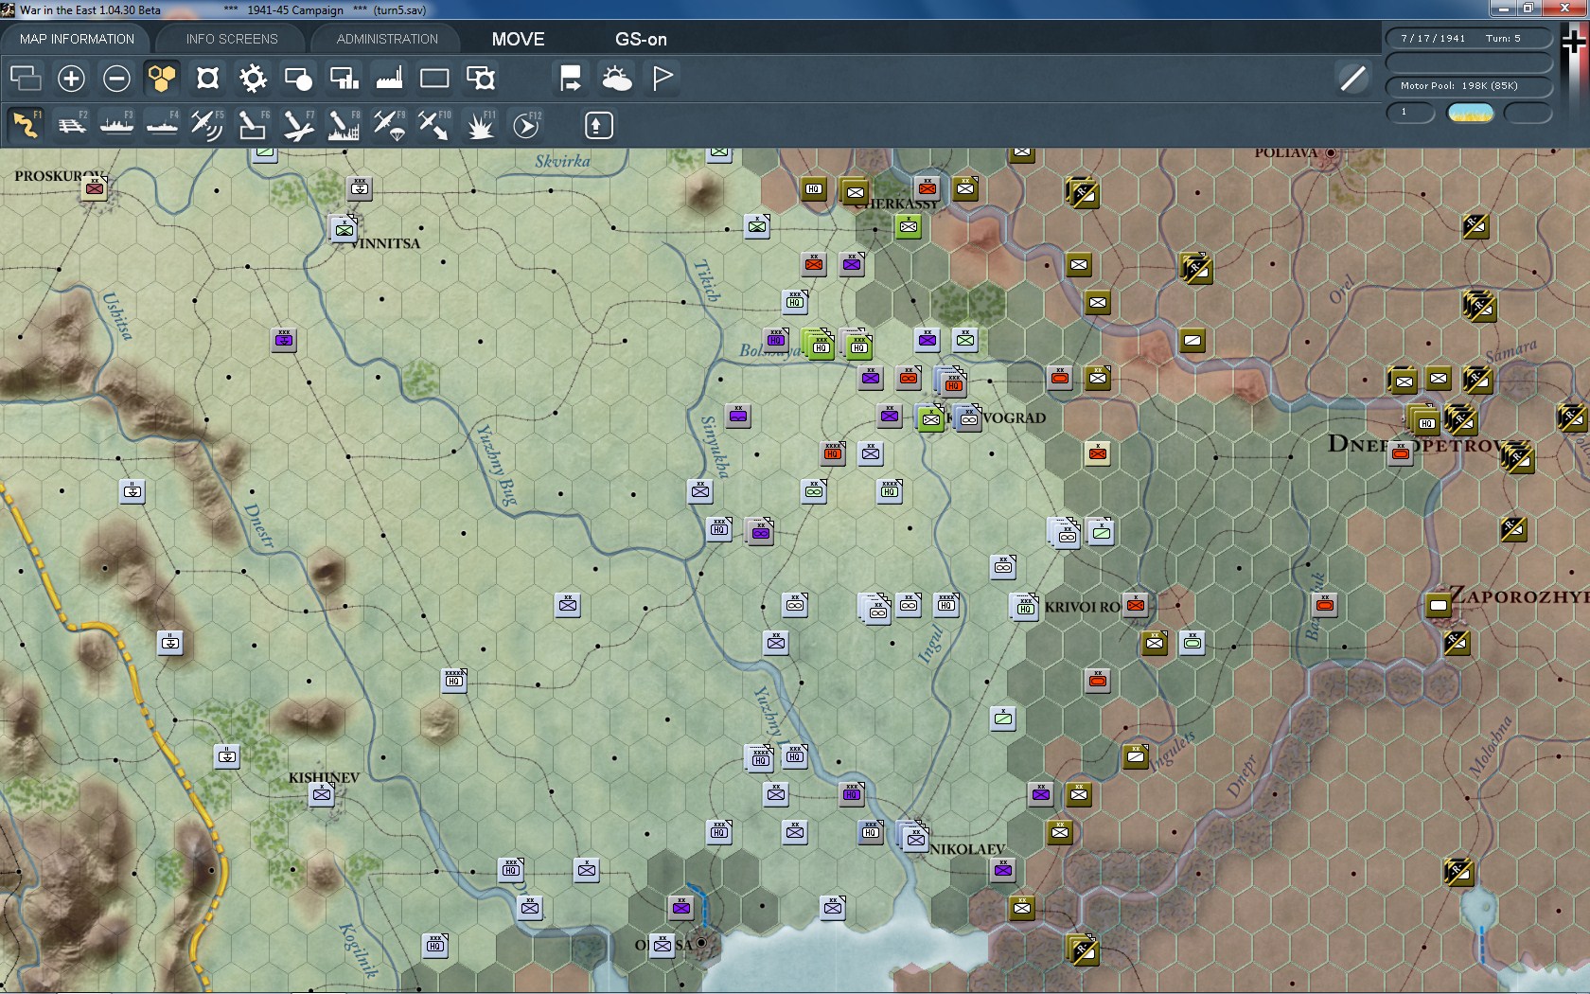Click the Motor Pool 198K readout
The width and height of the screenshot is (1590, 994).
(1469, 85)
